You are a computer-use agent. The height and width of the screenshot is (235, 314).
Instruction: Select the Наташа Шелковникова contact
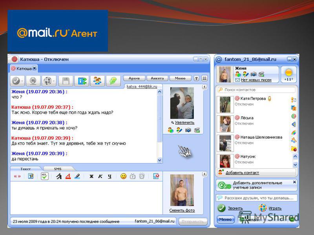(x=253, y=143)
